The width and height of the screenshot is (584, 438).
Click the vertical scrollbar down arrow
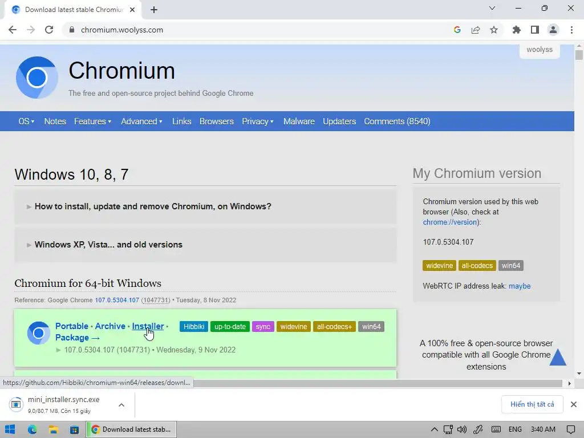579,374
